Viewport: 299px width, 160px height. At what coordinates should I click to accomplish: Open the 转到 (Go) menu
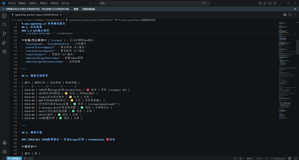(x=54, y=3)
